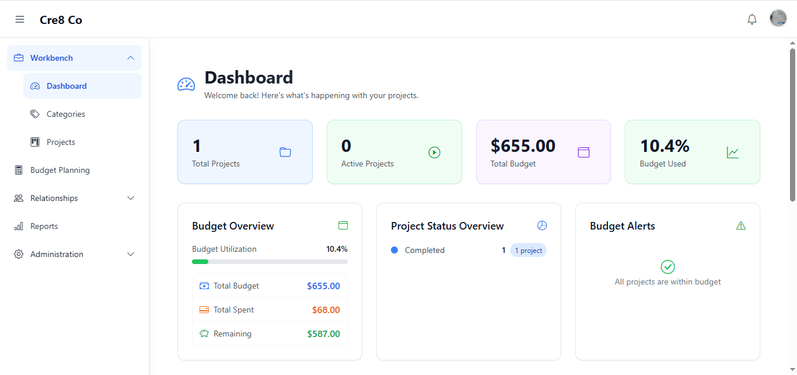Click the Total Projects folder icon

(285, 152)
